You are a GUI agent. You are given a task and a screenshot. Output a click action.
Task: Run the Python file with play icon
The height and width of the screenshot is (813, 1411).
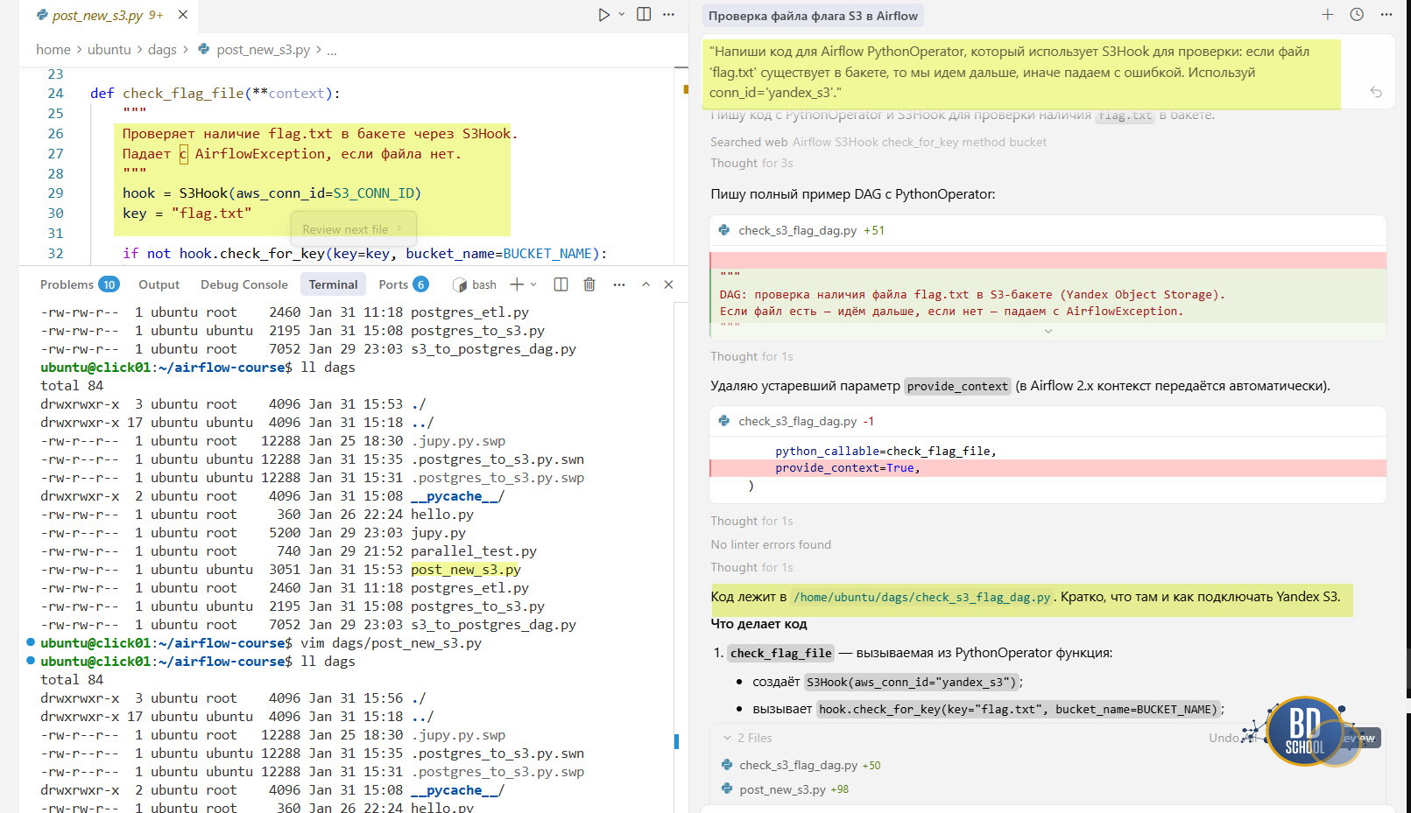click(603, 15)
